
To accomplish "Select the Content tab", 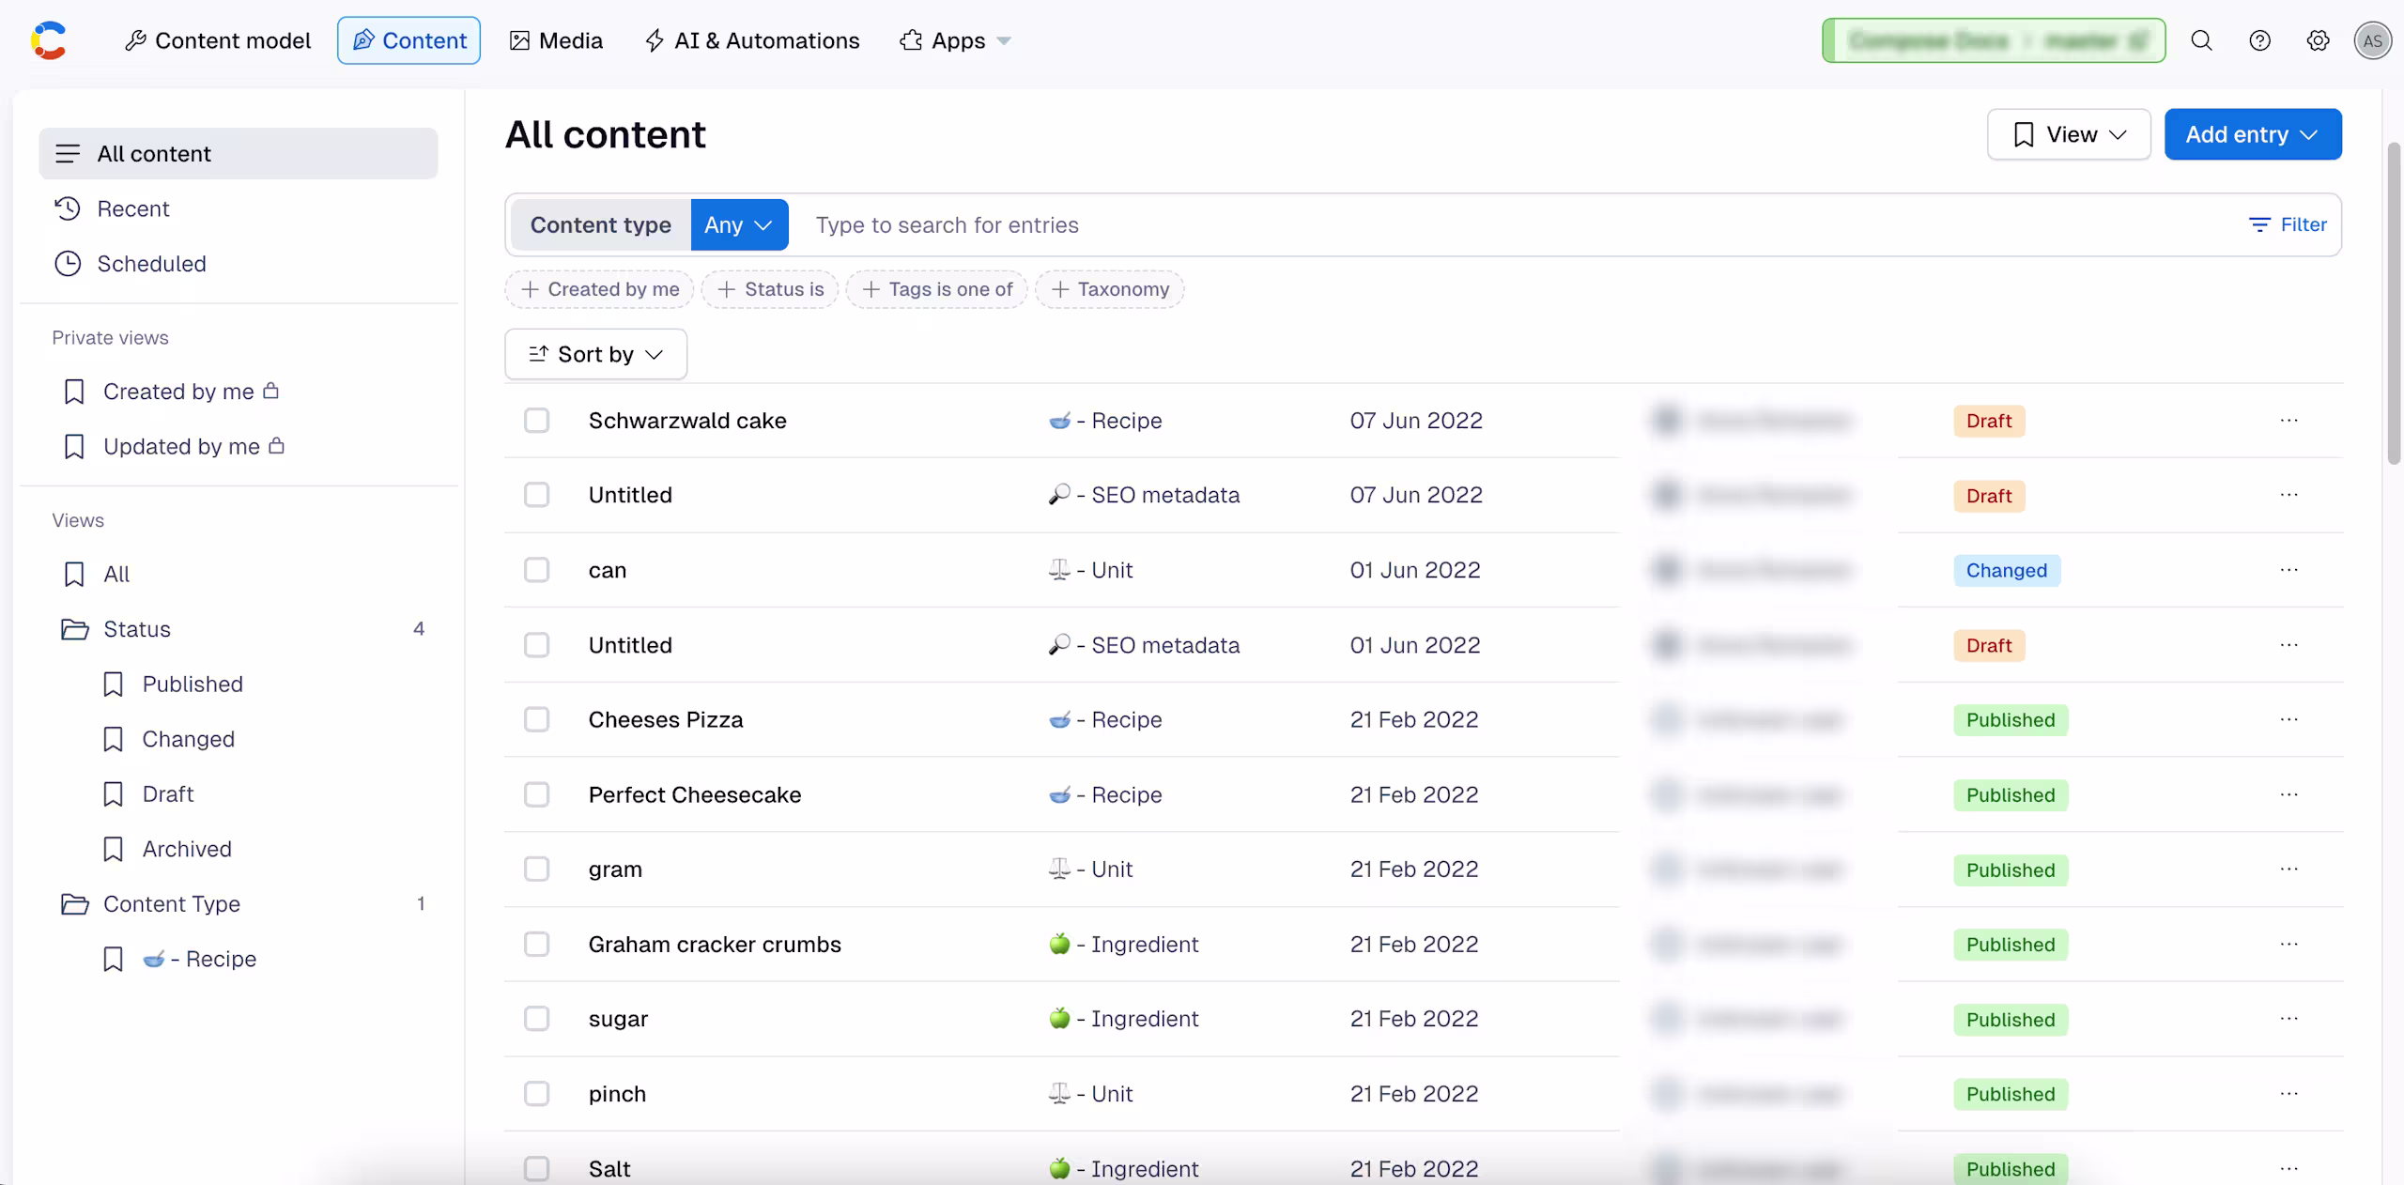I will [408, 40].
